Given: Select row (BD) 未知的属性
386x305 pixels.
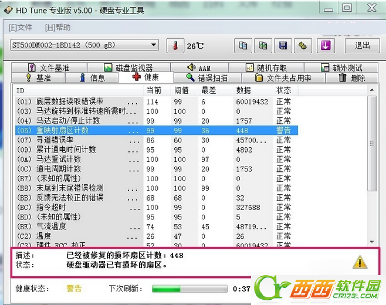Looking at the screenshot, I should [x=157, y=216].
